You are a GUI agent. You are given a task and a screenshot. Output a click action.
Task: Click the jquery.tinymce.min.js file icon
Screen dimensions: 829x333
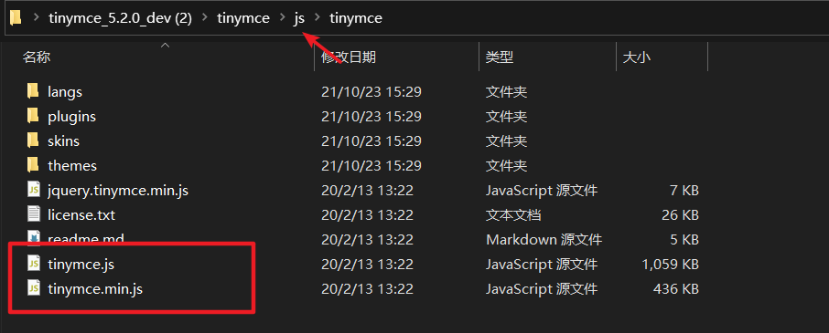click(34, 190)
